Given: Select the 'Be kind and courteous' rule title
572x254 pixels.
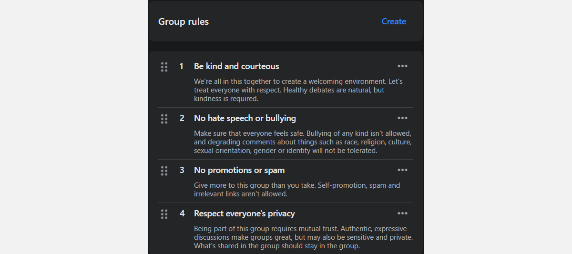Looking at the screenshot, I should click(236, 66).
